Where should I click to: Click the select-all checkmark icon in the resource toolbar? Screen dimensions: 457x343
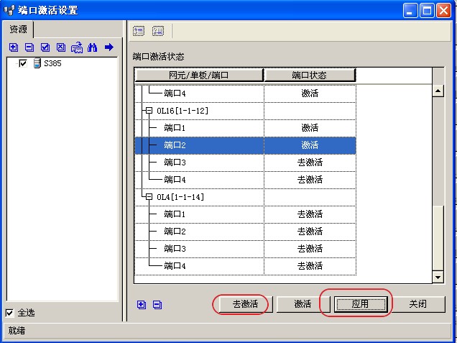click(45, 47)
